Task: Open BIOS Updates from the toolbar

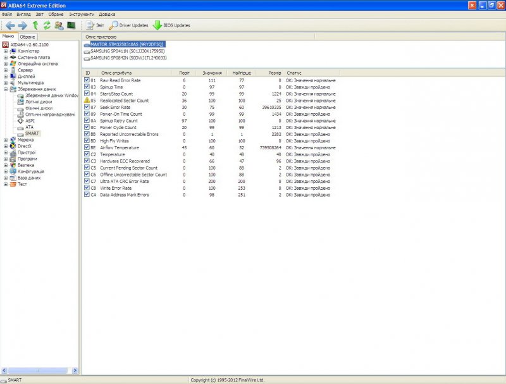Action: click(x=171, y=25)
